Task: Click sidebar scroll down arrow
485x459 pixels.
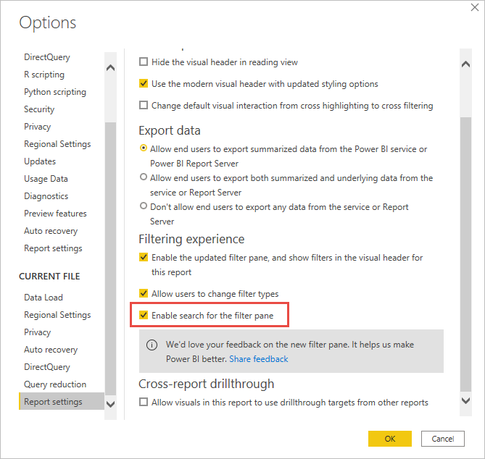Action: (110, 404)
